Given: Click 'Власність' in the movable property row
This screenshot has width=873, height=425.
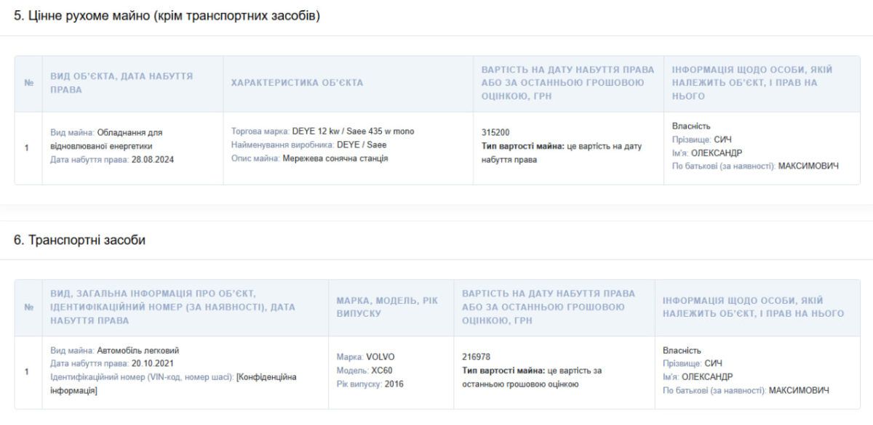Looking at the screenshot, I should click(x=691, y=126).
